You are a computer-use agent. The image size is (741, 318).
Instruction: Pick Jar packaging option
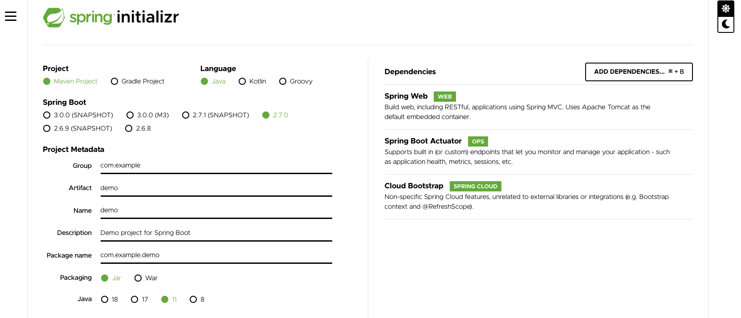111,278
